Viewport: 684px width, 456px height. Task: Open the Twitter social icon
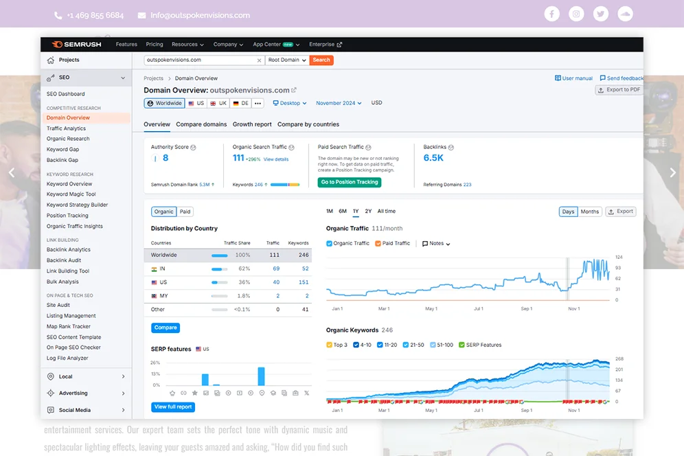point(600,14)
